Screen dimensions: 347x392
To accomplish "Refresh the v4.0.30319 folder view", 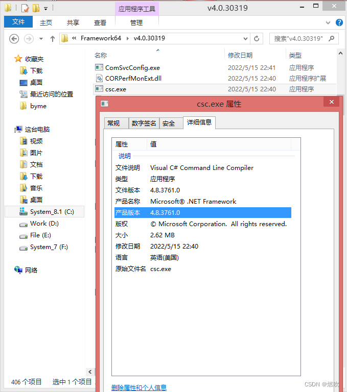I will (x=257, y=38).
